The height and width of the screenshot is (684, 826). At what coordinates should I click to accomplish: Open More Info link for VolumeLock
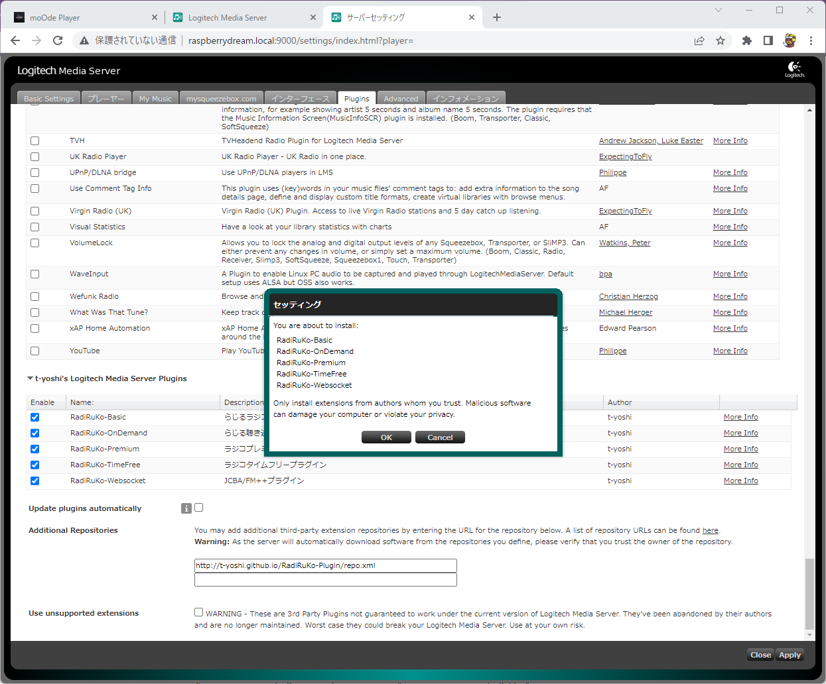(730, 243)
